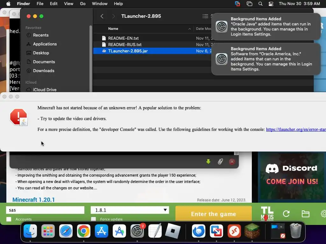
Task: Open TLauncher settings gear icon
Action: [323, 214]
